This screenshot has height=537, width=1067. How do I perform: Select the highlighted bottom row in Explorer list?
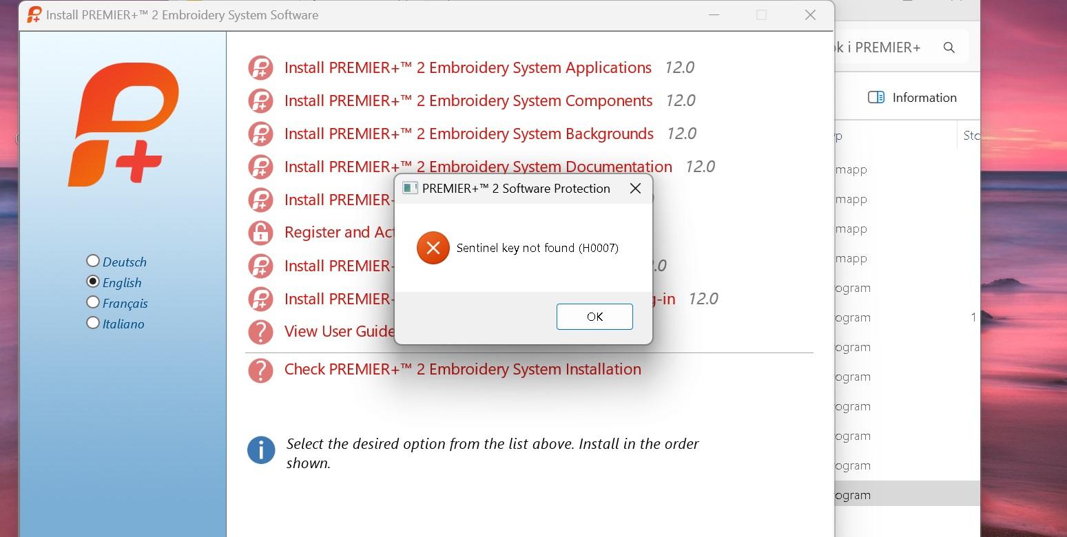(x=907, y=495)
